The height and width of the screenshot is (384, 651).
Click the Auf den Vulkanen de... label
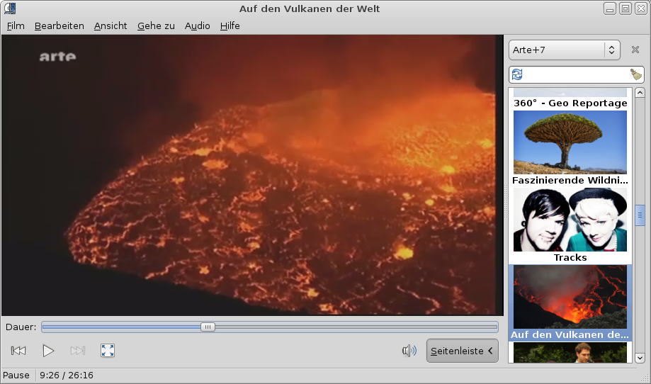pyautogui.click(x=570, y=334)
